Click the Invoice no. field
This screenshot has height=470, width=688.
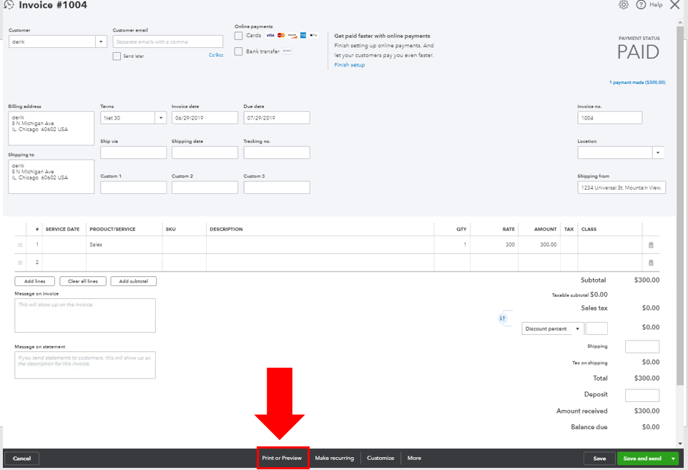pos(609,117)
